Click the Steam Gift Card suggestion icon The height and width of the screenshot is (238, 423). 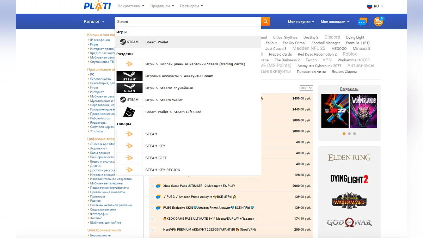pyautogui.click(x=129, y=112)
